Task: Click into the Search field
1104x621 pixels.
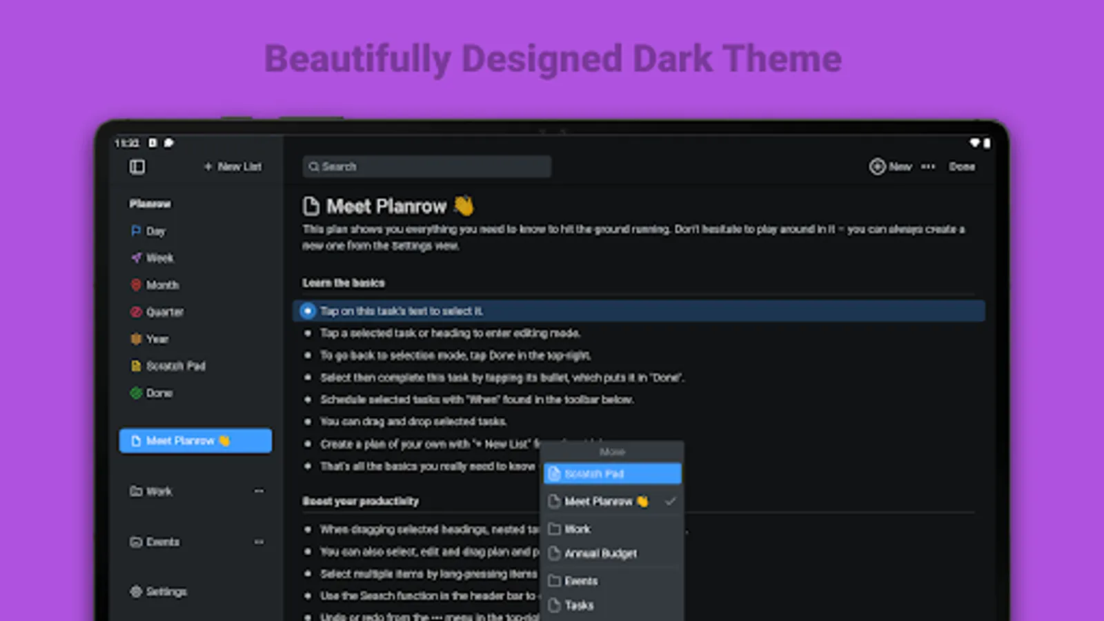Action: coord(427,166)
